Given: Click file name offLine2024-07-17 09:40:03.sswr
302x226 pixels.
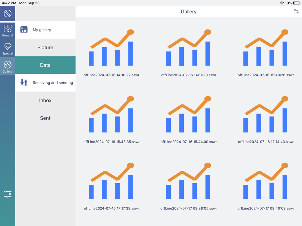Looking at the screenshot, I should (x=266, y=208).
